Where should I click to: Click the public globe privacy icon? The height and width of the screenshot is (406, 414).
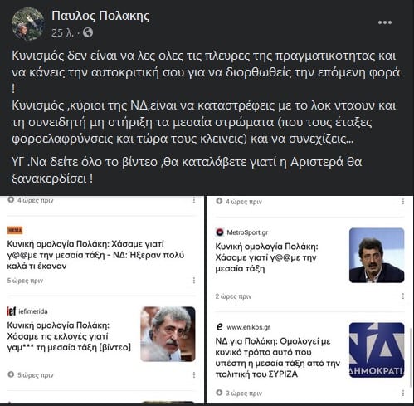coord(88,32)
